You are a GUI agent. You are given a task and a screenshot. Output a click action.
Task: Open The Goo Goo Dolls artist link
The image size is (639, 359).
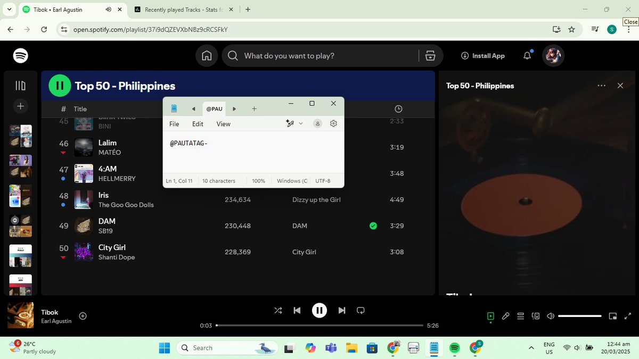pyautogui.click(x=126, y=205)
